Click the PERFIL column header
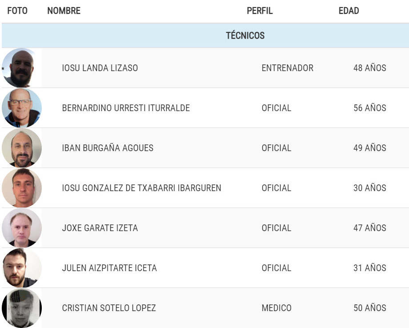The width and height of the screenshot is (409, 328). tap(260, 11)
